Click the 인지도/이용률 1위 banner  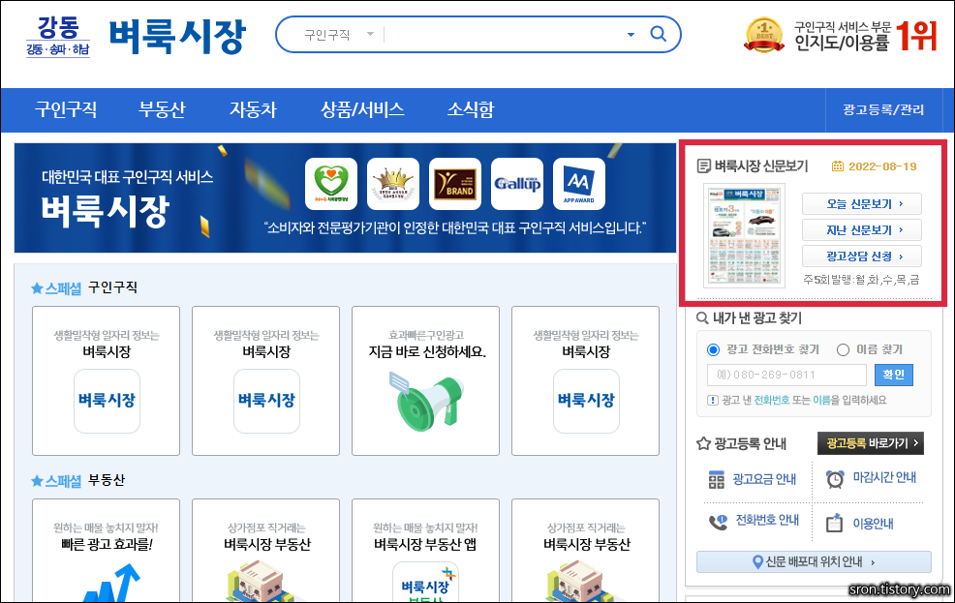pos(841,35)
